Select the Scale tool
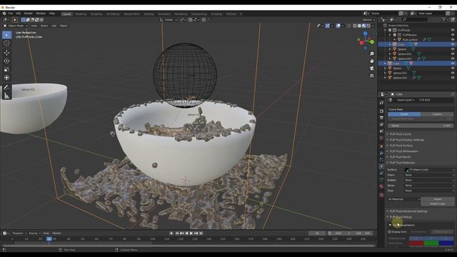457x257 pixels. point(6,69)
